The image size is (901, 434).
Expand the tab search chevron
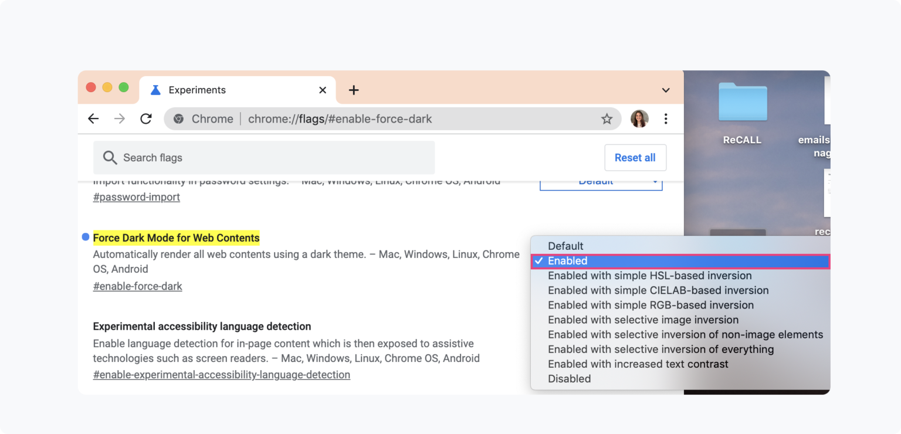click(x=666, y=90)
